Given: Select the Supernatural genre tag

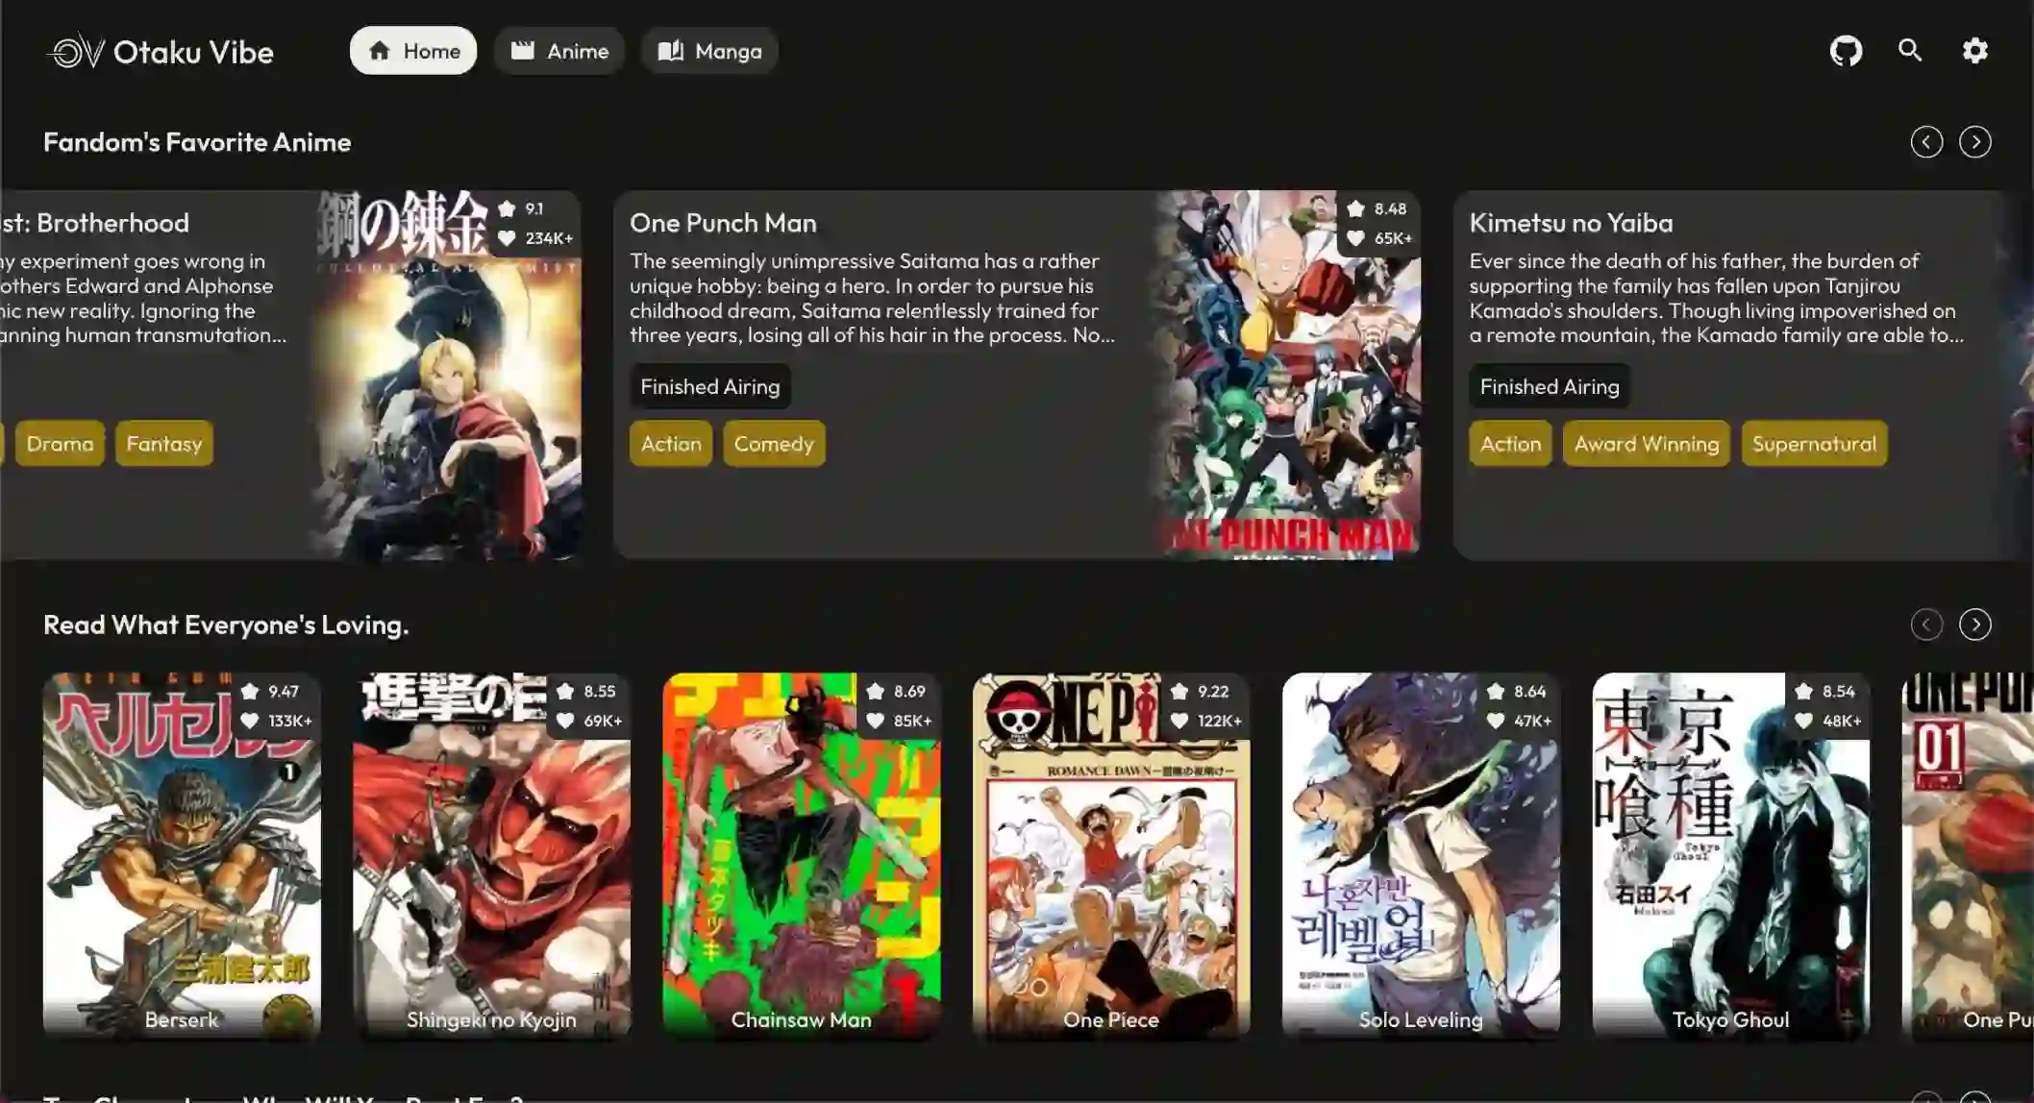Looking at the screenshot, I should [x=1814, y=444].
